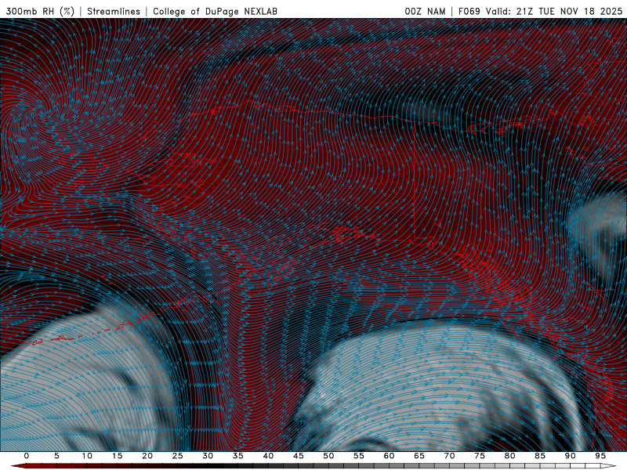
Task: Click the 'Valid: 21Z TUE NOV 18 2025' text
Action: coord(554,11)
